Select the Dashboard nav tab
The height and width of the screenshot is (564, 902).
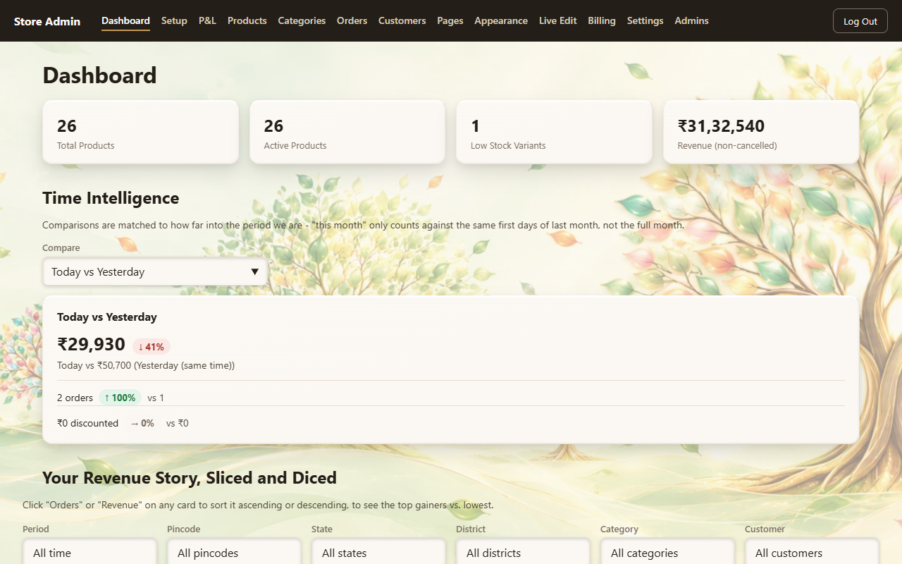tap(125, 20)
